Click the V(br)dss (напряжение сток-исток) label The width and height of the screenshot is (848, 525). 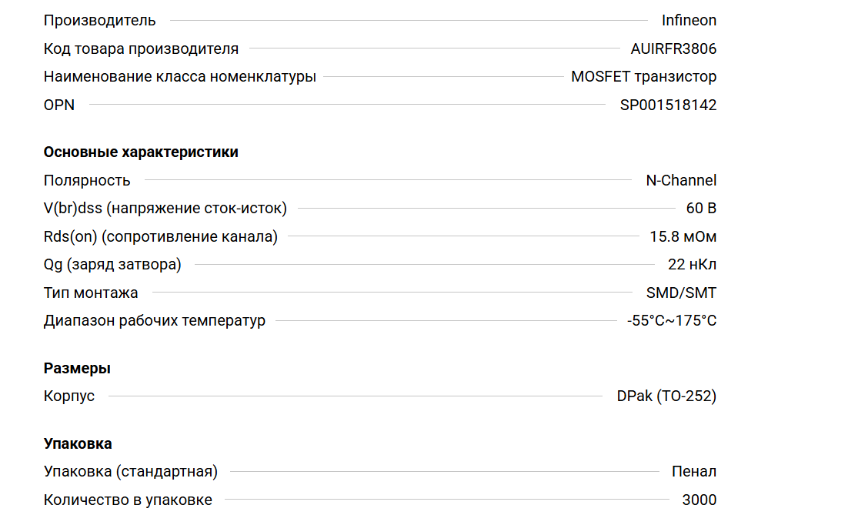click(165, 208)
